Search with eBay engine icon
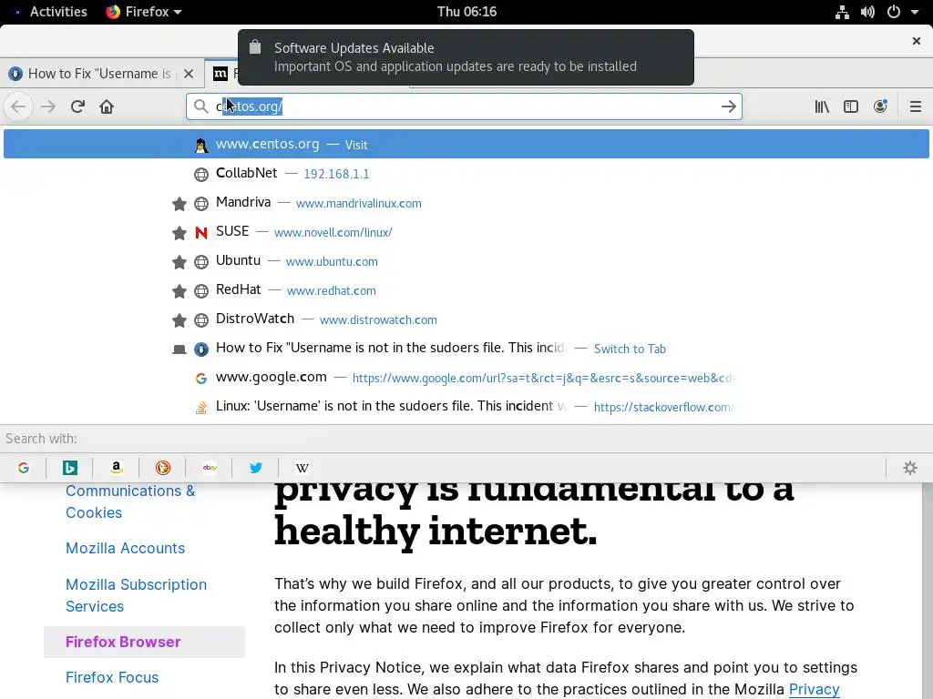The image size is (933, 699). pos(210,468)
